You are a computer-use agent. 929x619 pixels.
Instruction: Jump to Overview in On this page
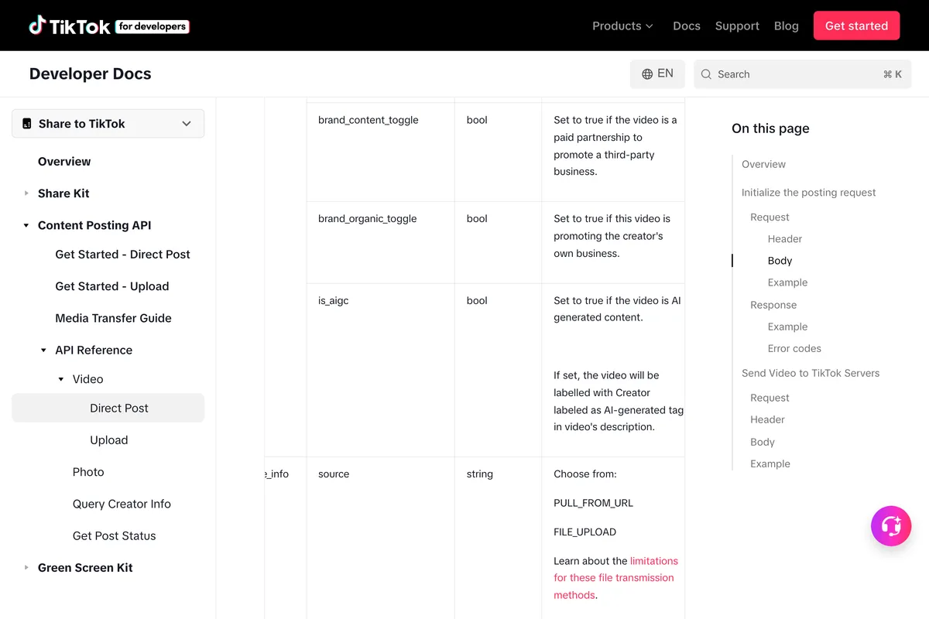[x=763, y=164]
